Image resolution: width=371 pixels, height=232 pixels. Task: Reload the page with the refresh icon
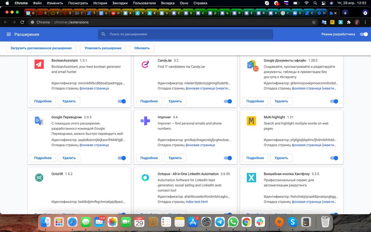pyautogui.click(x=22, y=22)
